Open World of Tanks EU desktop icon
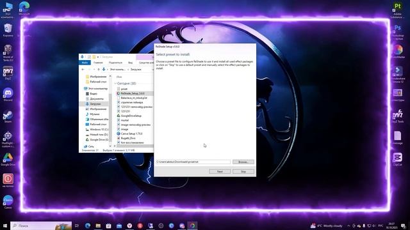The height and width of the screenshot is (230, 410). click(8, 53)
